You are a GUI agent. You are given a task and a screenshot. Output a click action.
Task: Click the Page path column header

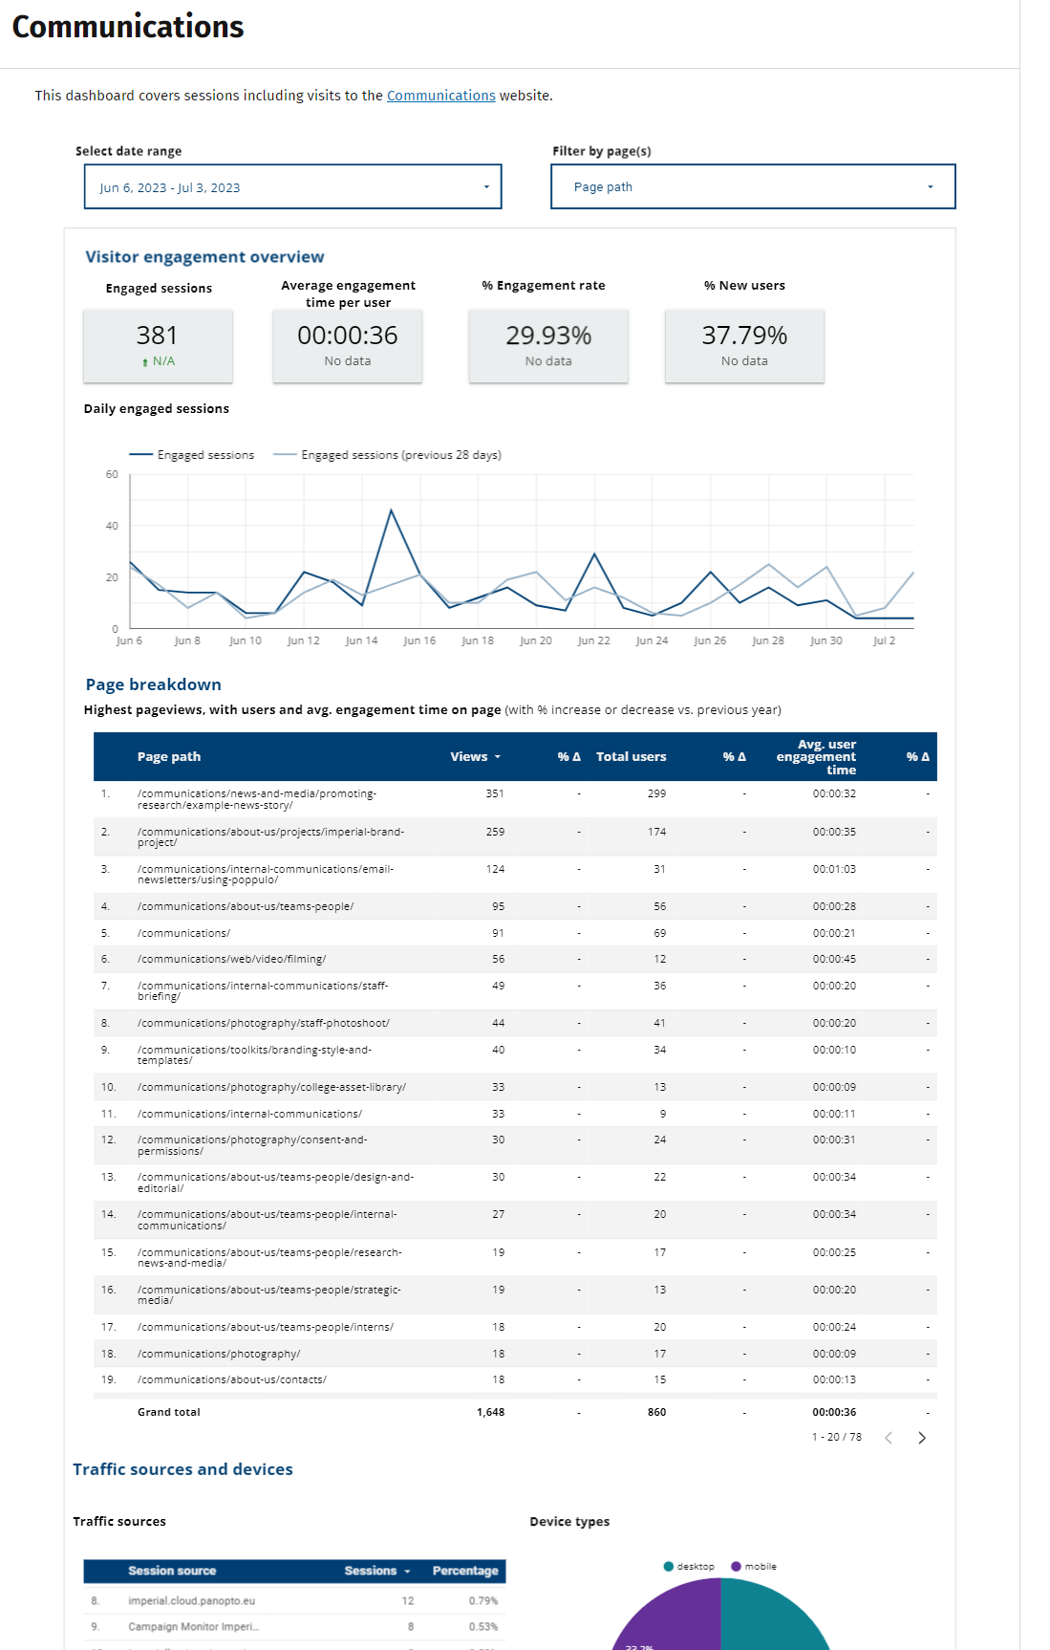point(169,757)
